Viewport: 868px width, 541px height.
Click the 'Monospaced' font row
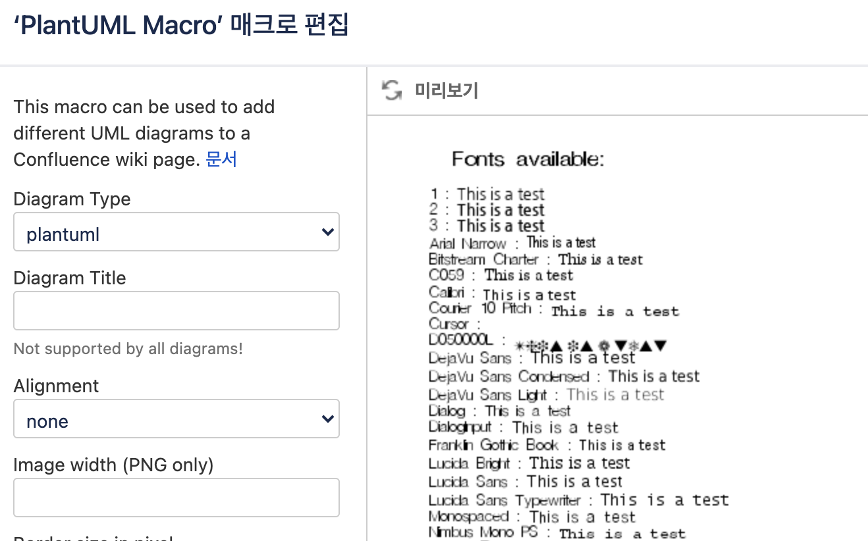click(532, 517)
